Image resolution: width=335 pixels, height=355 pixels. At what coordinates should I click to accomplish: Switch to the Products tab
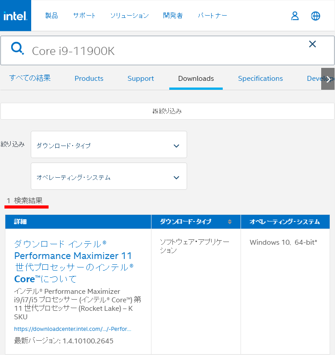click(89, 78)
